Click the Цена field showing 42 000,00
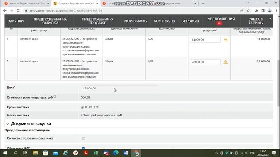 point(119,88)
